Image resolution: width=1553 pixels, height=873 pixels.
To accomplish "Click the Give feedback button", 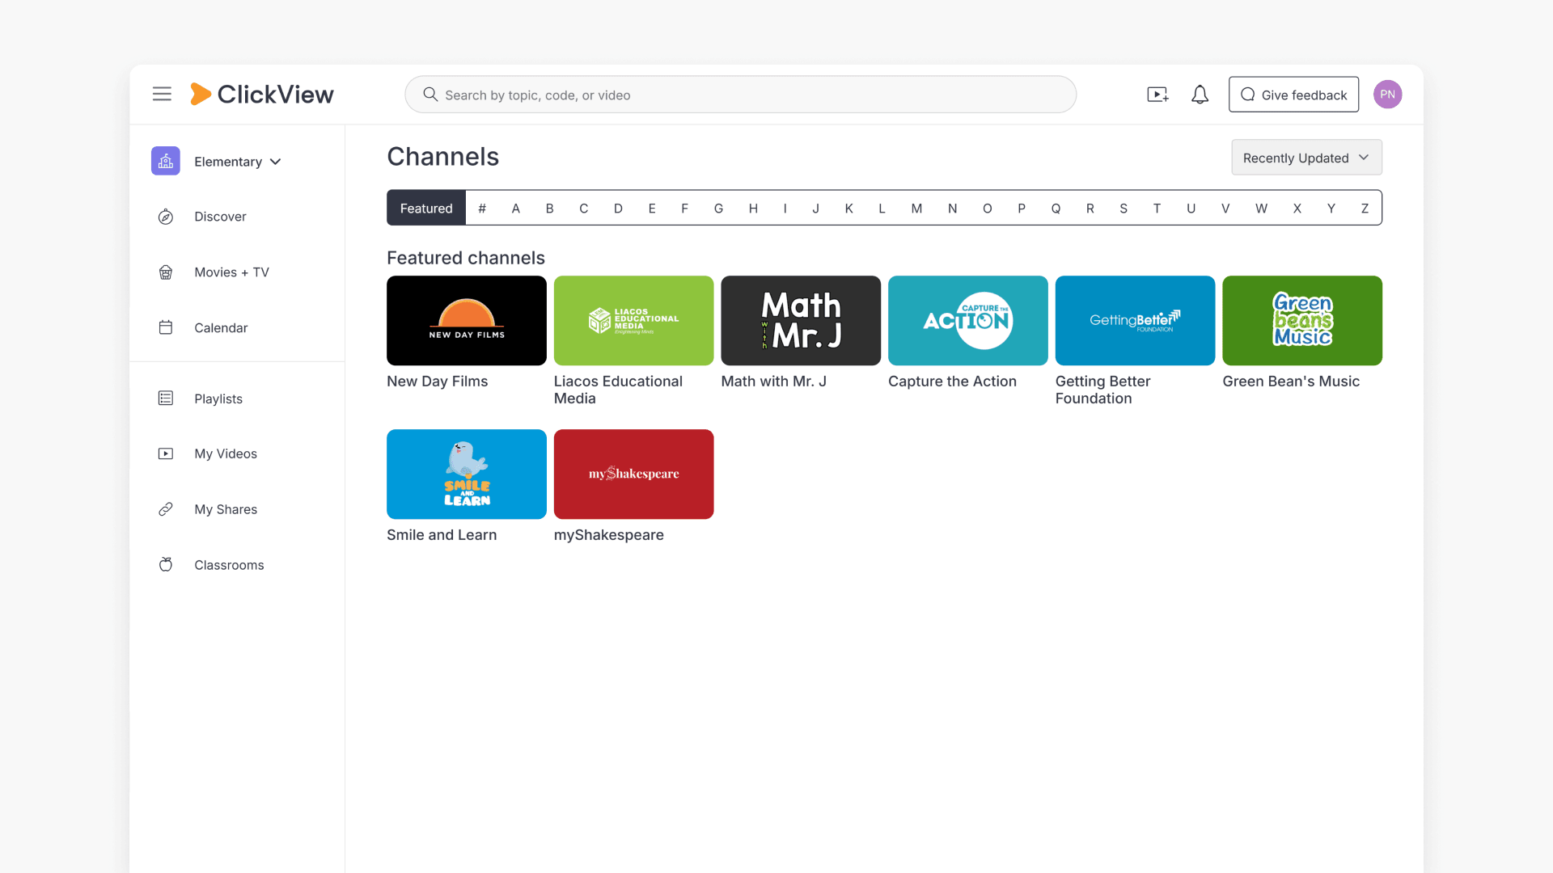I will coord(1293,95).
